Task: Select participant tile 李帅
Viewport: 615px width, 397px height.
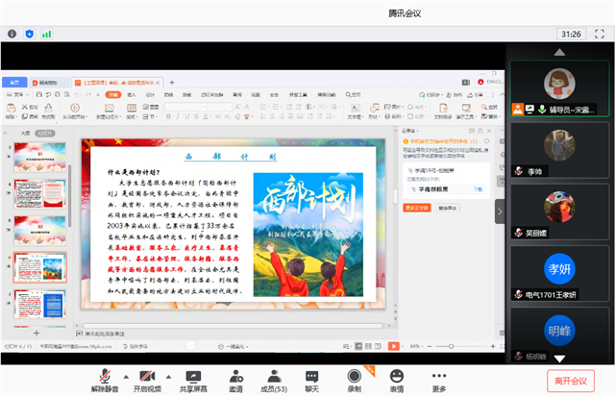Action: click(x=559, y=150)
